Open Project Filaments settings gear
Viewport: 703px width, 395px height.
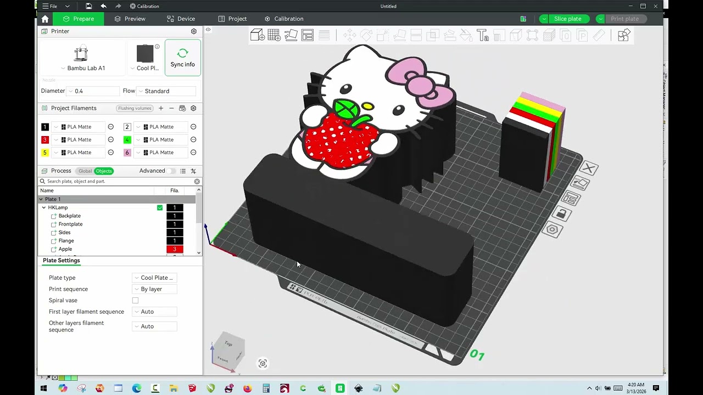(193, 108)
